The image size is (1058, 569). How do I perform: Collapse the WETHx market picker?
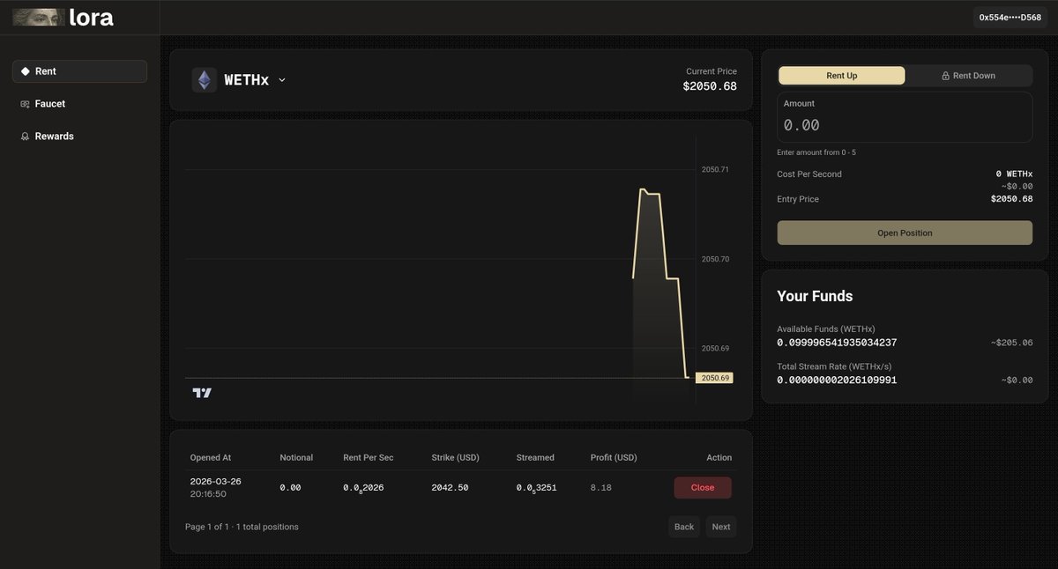(x=281, y=79)
